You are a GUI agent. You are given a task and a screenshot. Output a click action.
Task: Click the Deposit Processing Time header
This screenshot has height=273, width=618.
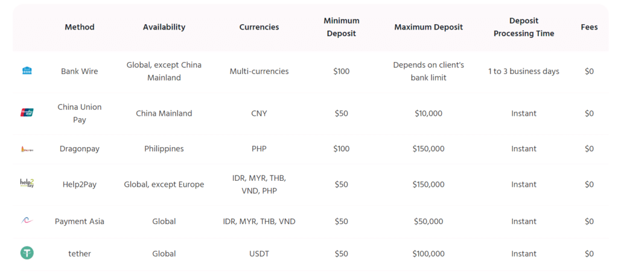[524, 27]
